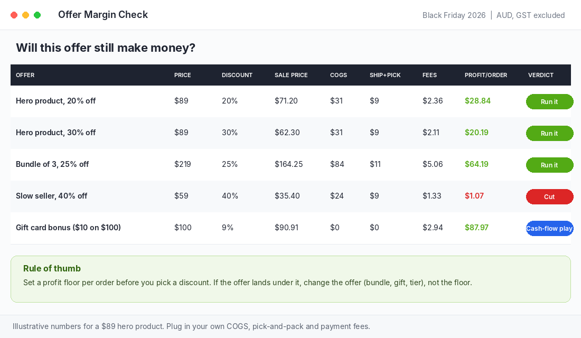This screenshot has height=338, width=581.
Task: Click the 'AUD, GST excluded' header text
Action: tap(531, 15)
